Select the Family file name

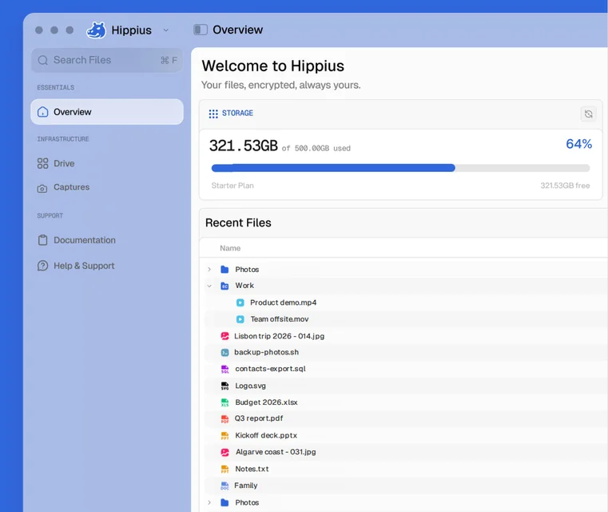click(x=246, y=486)
